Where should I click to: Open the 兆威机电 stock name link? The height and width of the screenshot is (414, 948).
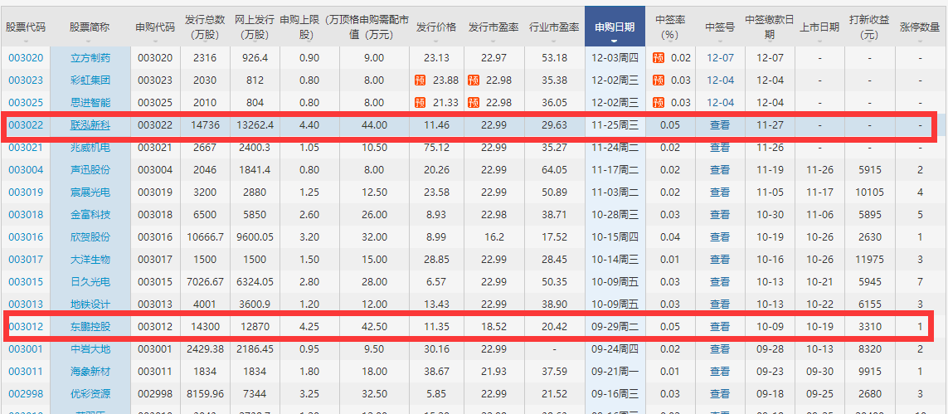(x=90, y=148)
